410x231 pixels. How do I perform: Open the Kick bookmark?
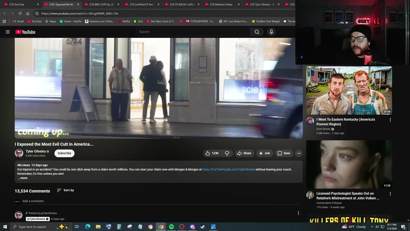[x=138, y=21]
